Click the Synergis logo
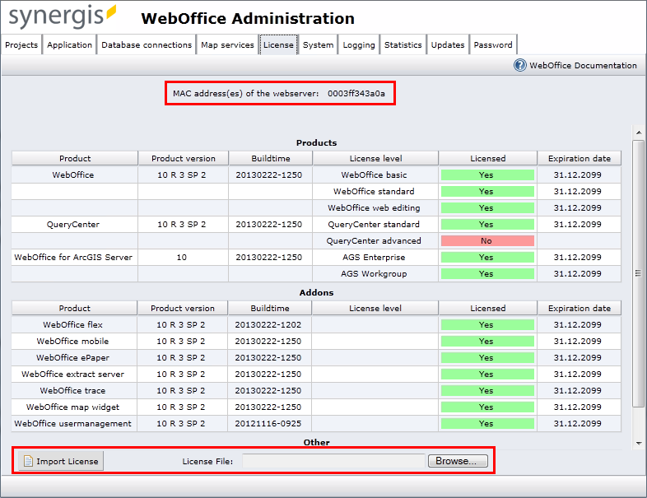The image size is (647, 498). coord(63,16)
